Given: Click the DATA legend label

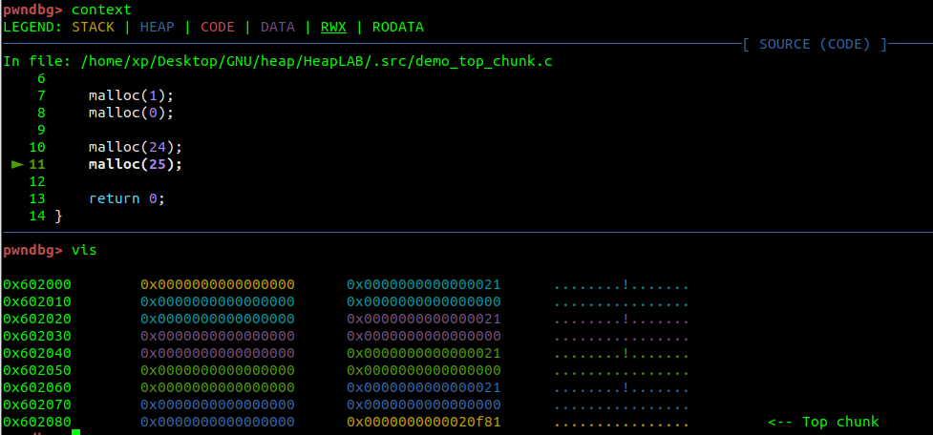Looking at the screenshot, I should pos(277,28).
